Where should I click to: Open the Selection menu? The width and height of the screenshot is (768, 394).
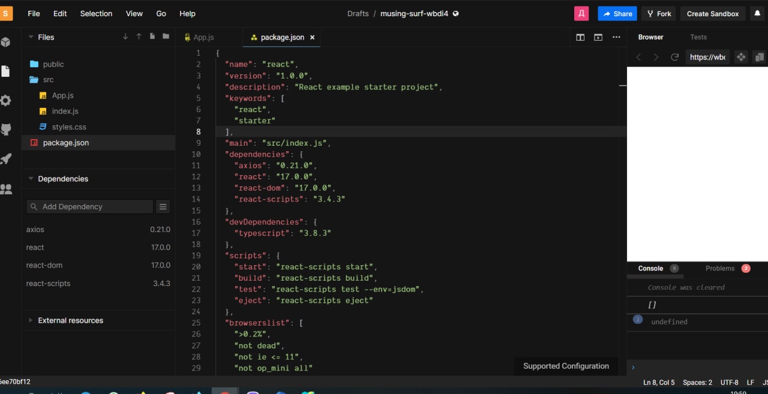point(96,13)
